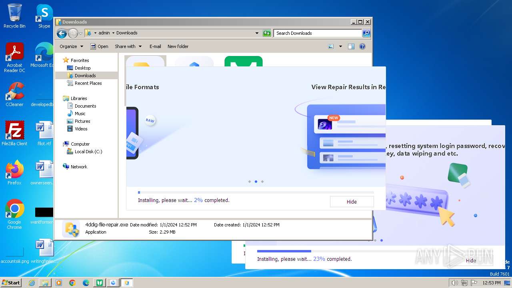This screenshot has height=288, width=512.
Task: Open Windows Explorer from the taskbar
Action: pos(45,283)
